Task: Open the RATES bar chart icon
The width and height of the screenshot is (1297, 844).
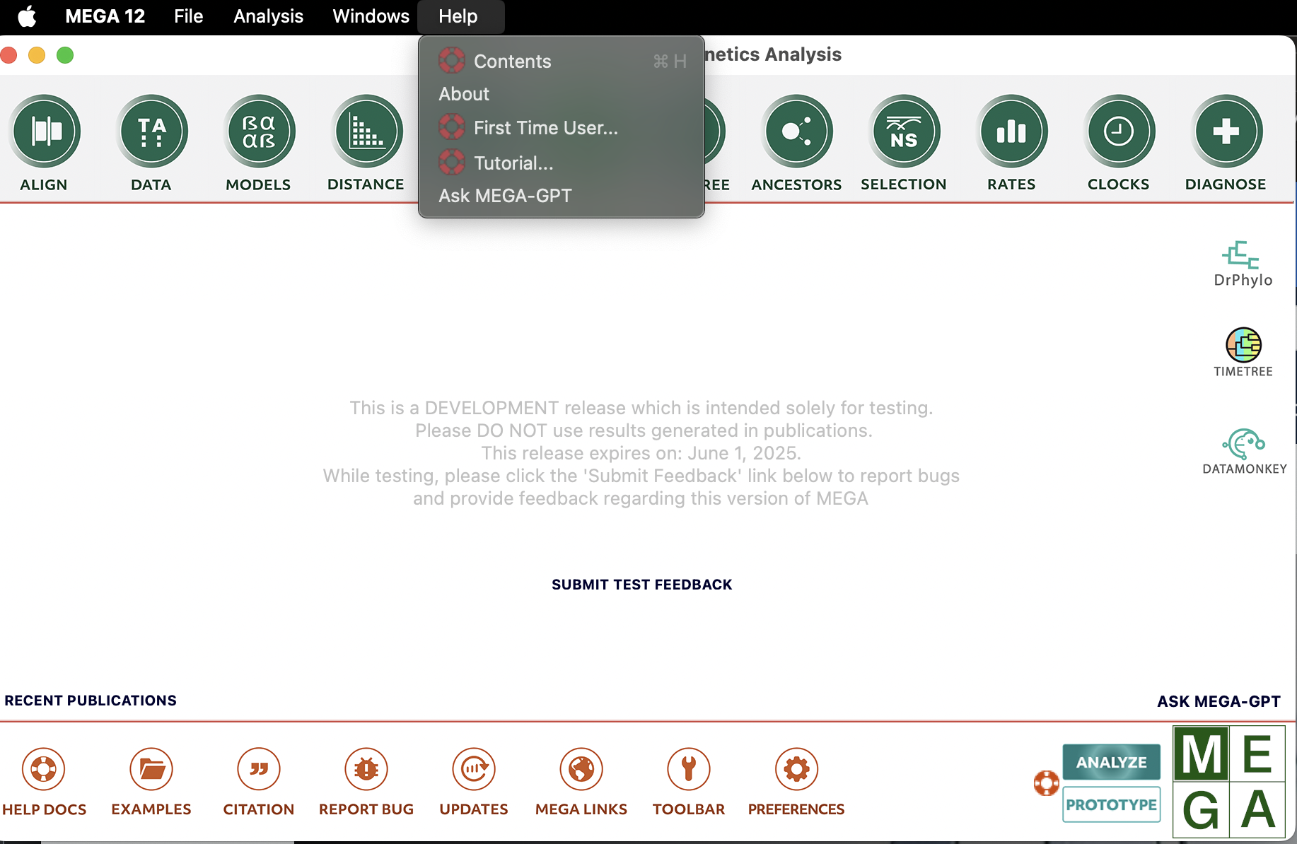Action: [1012, 131]
